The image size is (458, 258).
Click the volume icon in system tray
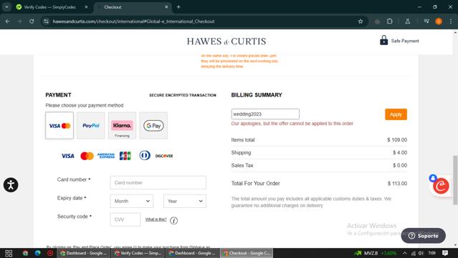(x=421, y=253)
